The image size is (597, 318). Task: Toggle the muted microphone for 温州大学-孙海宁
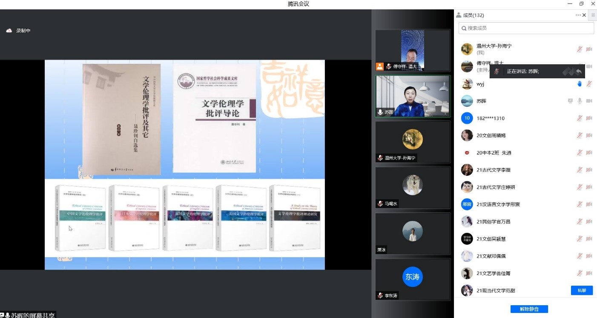[x=580, y=49]
